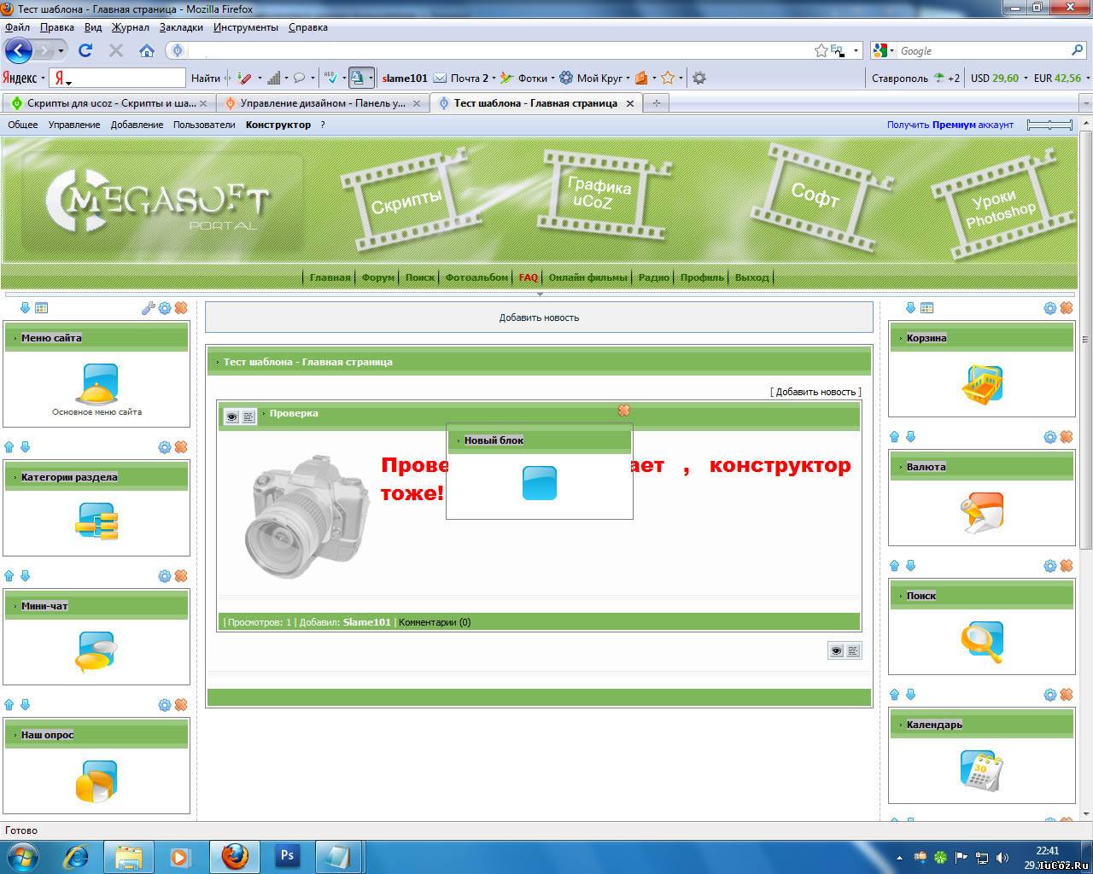Click the browser vertical scrollbar thumb
This screenshot has height=874, width=1093.
tap(1086, 341)
